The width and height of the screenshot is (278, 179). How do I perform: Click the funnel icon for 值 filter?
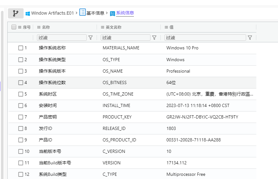click(250, 38)
